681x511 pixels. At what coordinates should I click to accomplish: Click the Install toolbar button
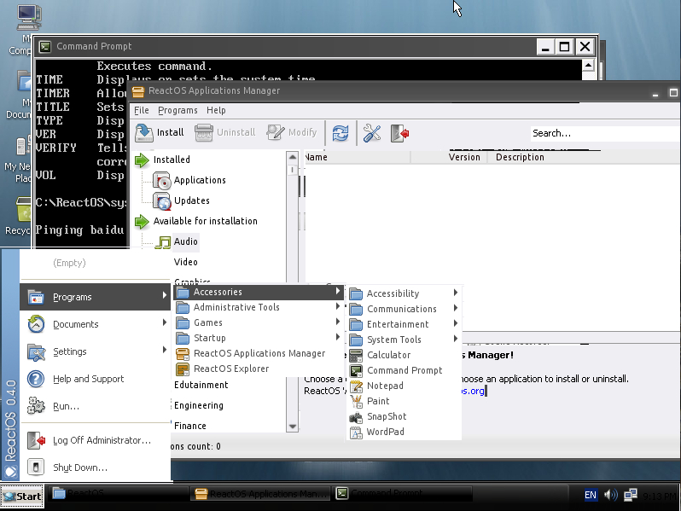160,132
